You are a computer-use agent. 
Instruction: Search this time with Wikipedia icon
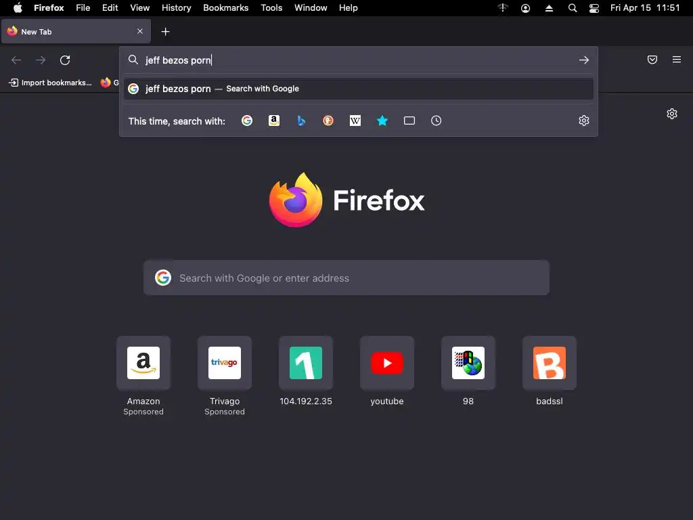[355, 121]
